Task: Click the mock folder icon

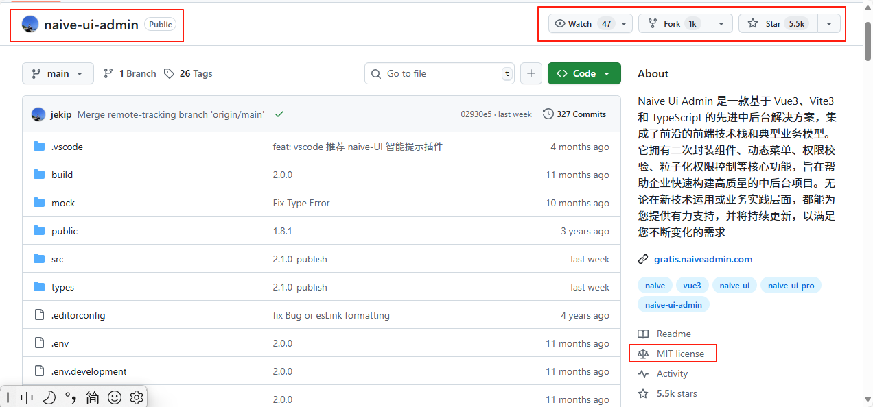Action: 39,202
